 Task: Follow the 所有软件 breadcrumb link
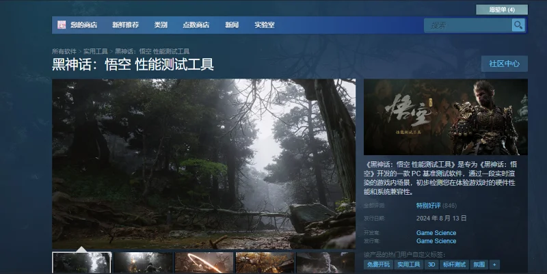[x=64, y=51]
